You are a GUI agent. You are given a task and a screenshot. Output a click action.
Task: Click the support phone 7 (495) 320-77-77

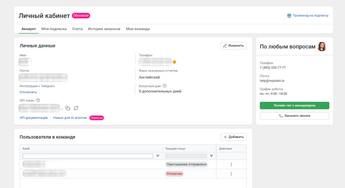273,68
